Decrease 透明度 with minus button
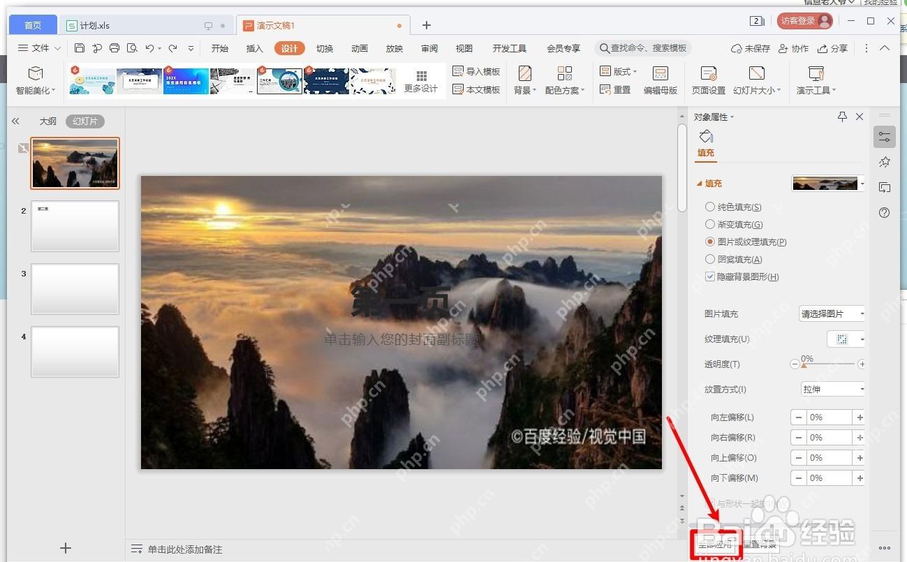Image resolution: width=907 pixels, height=562 pixels. click(x=795, y=364)
